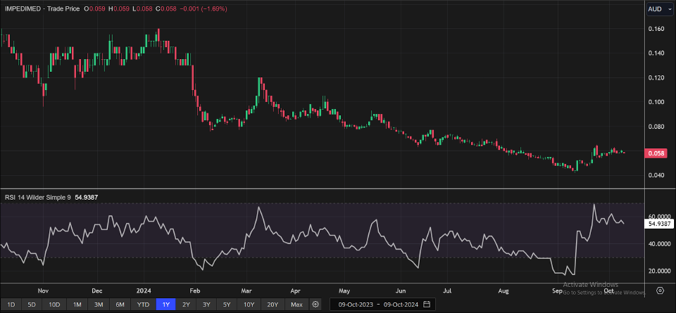Set chart range to 6M
Screen dimensions: 676x313
pos(119,304)
